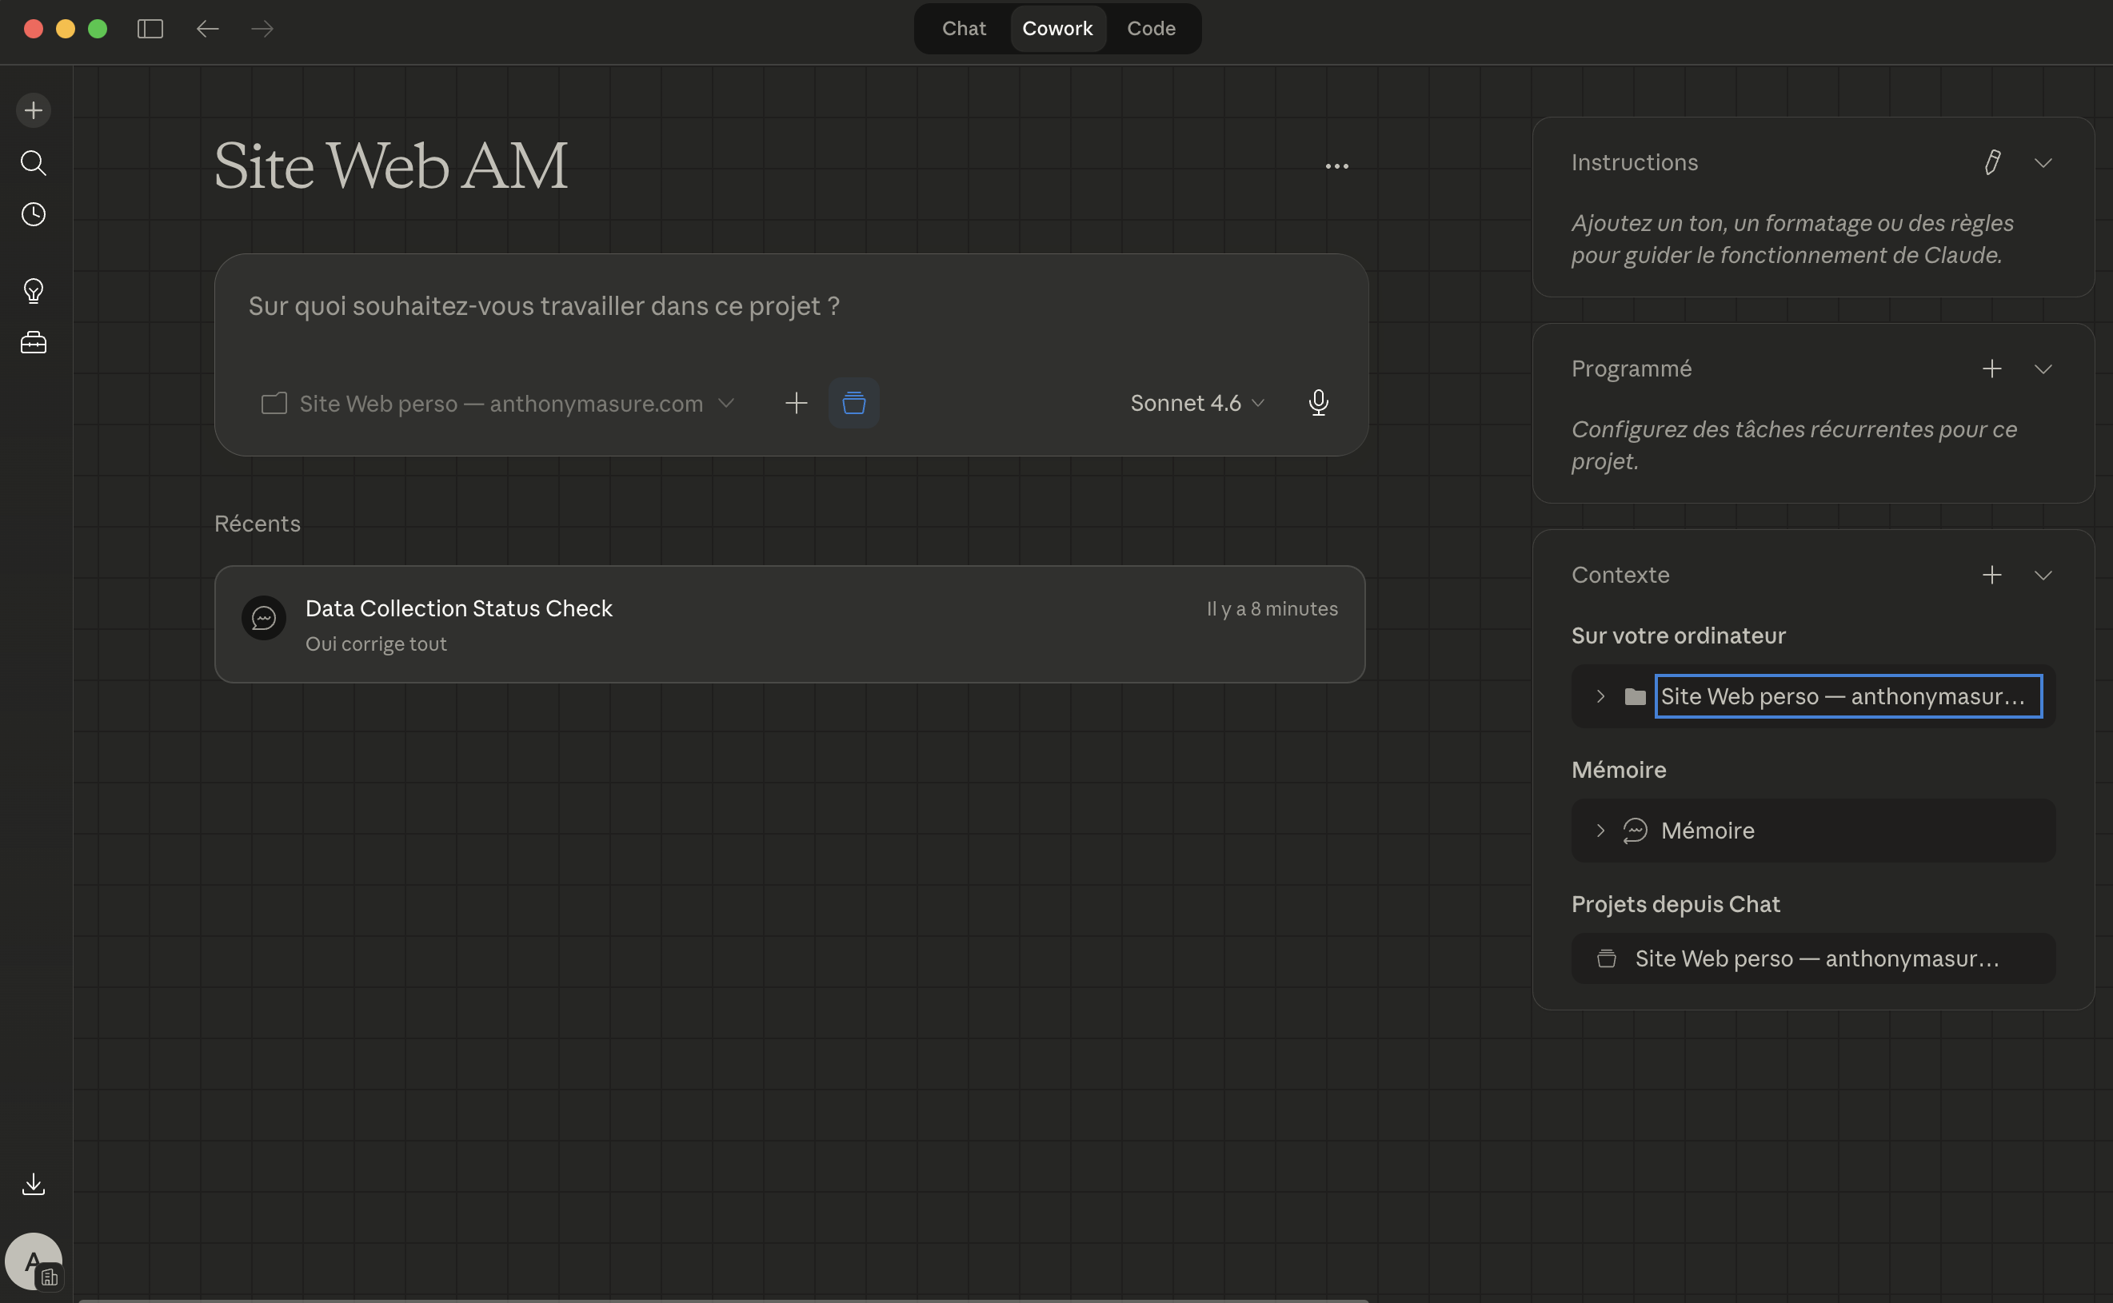
Task: Add a scheduled task with Programmé plus button
Action: (1991, 369)
